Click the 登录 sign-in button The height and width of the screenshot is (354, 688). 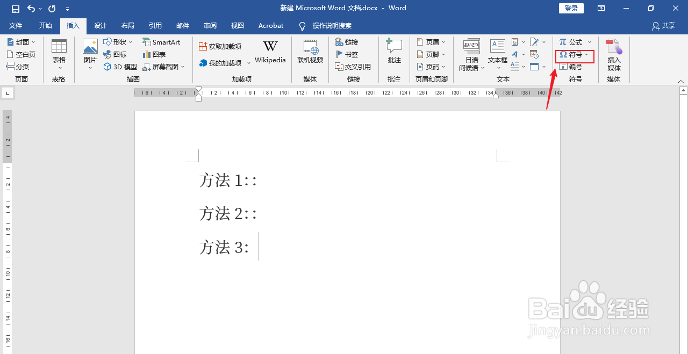[571, 8]
